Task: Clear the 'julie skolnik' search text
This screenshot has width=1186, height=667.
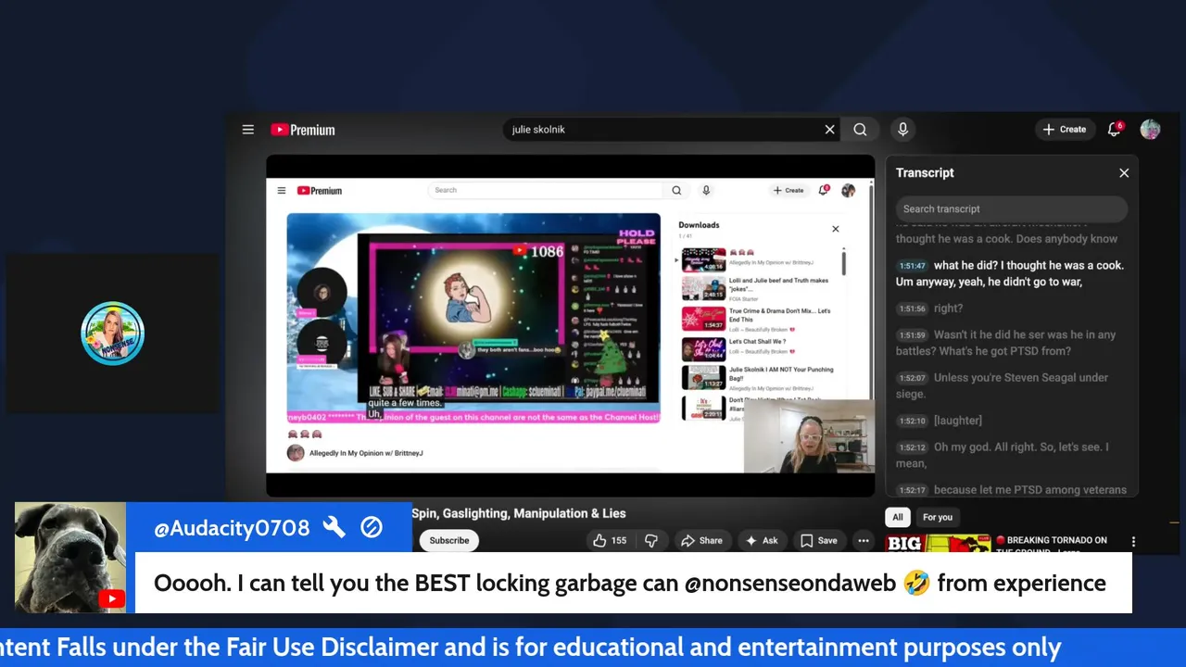Action: (829, 130)
